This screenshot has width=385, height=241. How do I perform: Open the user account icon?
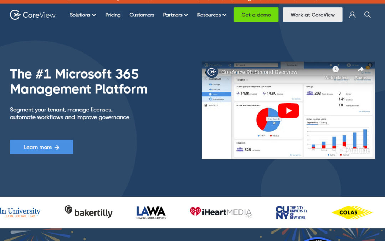point(352,15)
